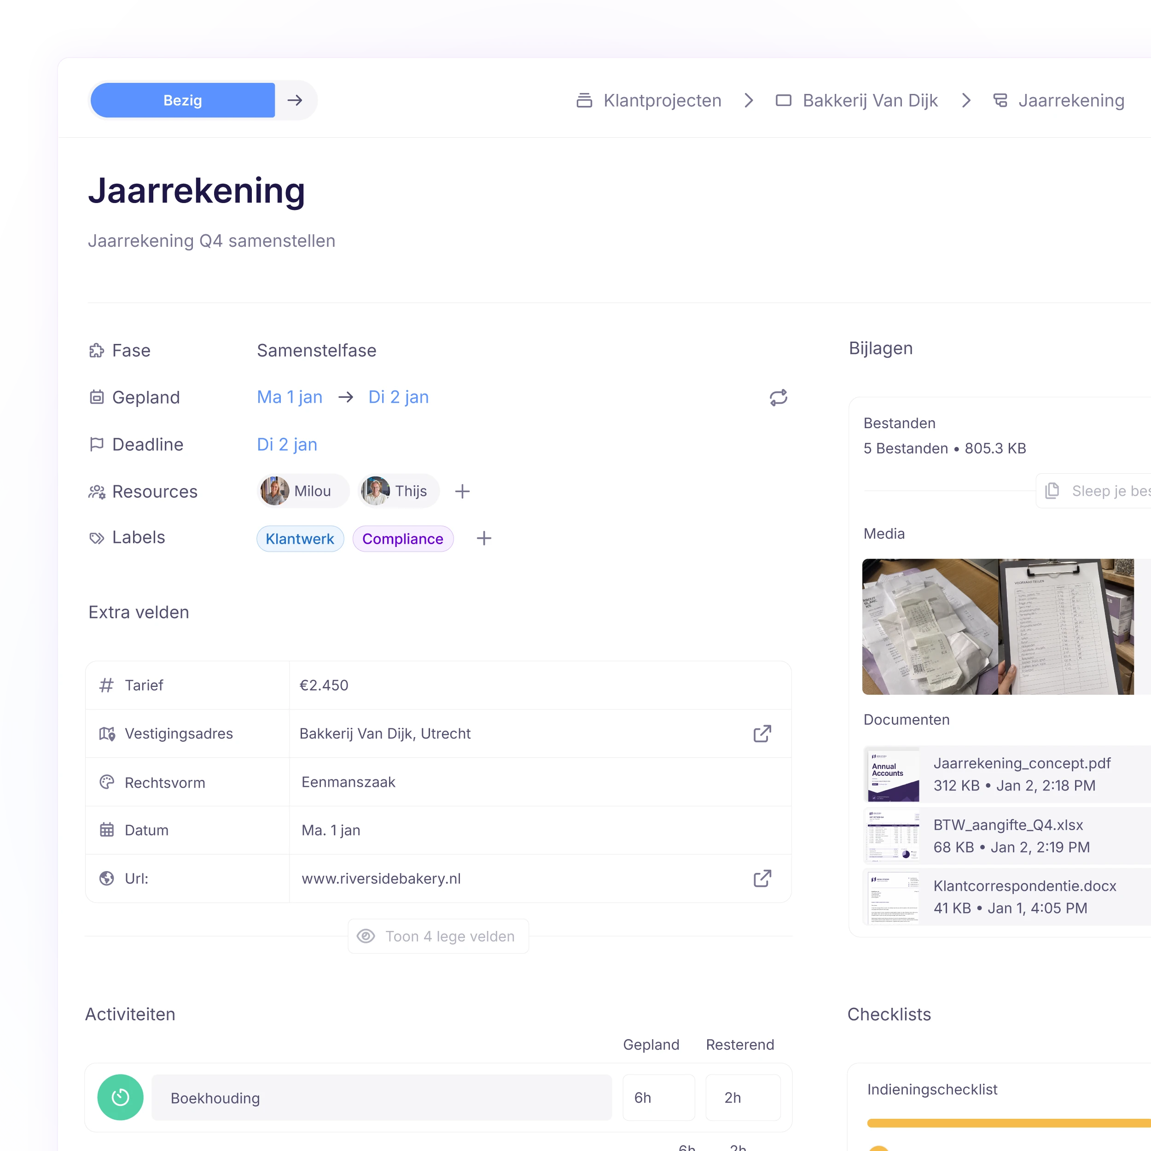This screenshot has width=1151, height=1151.
Task: Click the Compliance label
Action: point(403,539)
